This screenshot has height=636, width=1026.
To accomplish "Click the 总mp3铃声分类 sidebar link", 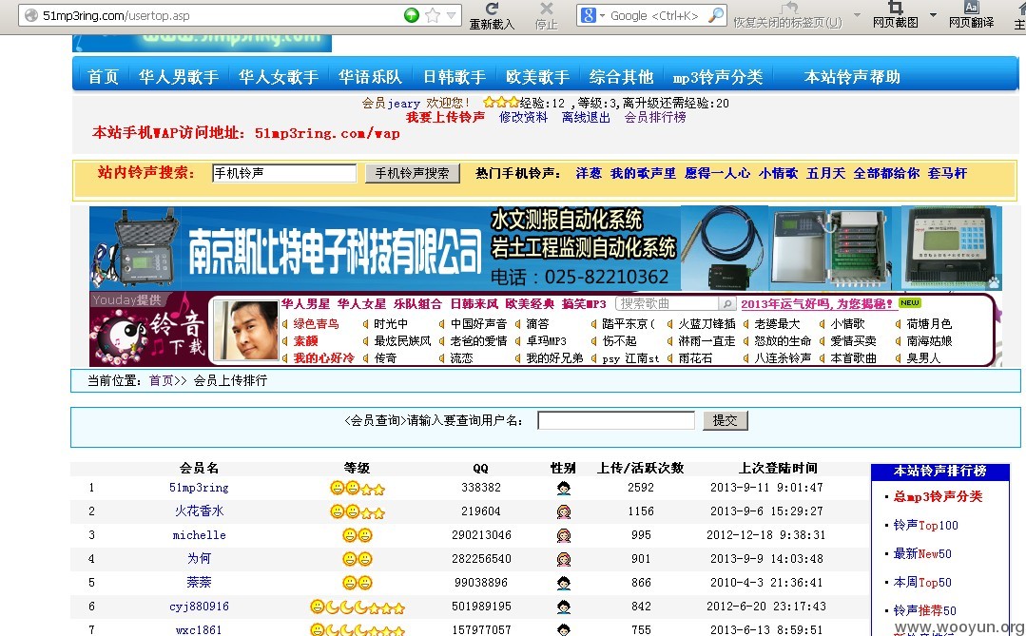I will (938, 496).
